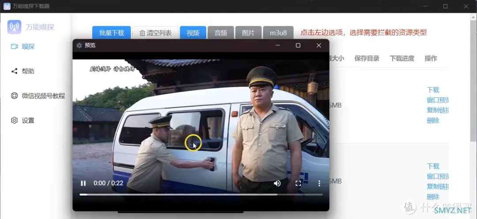Image resolution: width=477 pixels, height=219 pixels.
Task: Enter fullscreen in the video preview
Action: tap(298, 183)
